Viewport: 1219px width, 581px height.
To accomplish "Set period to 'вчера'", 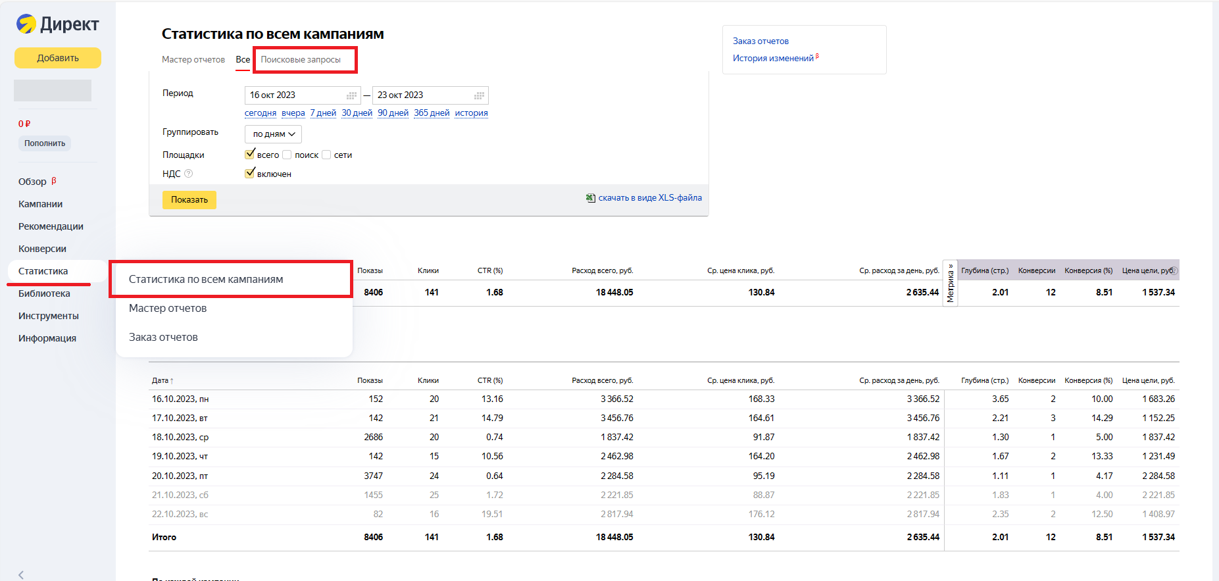I will coord(293,113).
